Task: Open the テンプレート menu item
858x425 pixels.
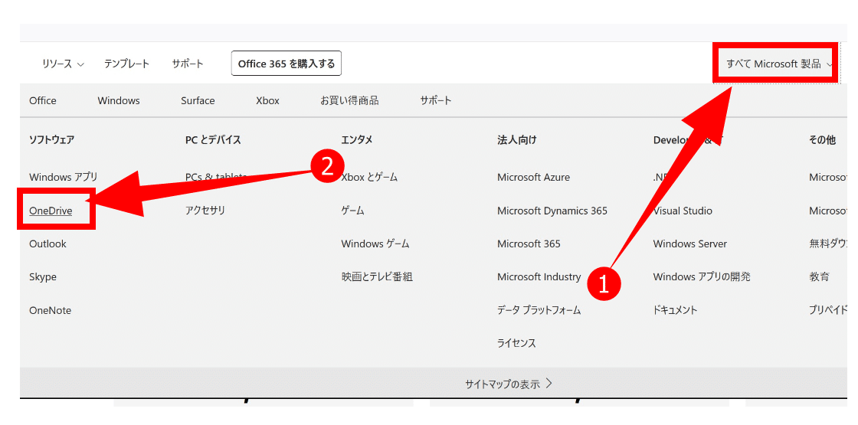Action: tap(127, 64)
